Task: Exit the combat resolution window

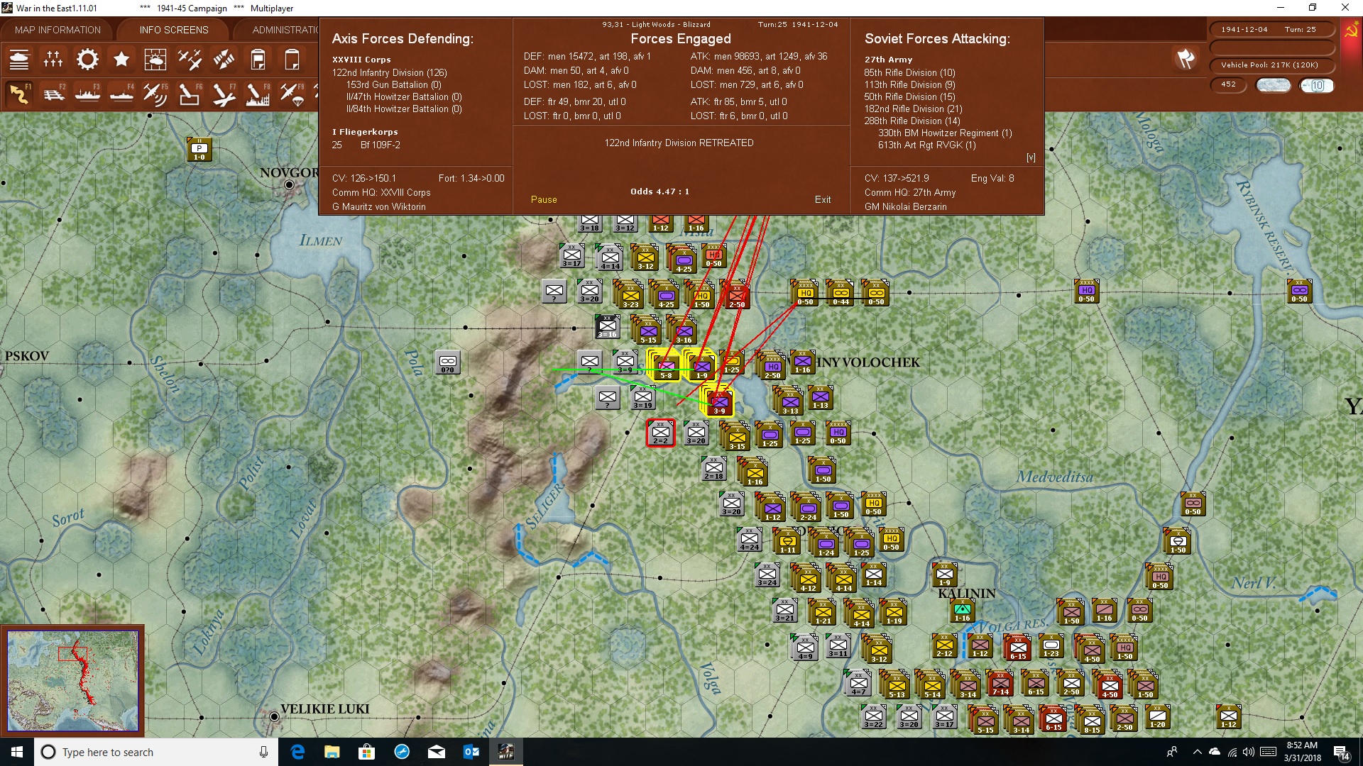Action: coord(823,200)
